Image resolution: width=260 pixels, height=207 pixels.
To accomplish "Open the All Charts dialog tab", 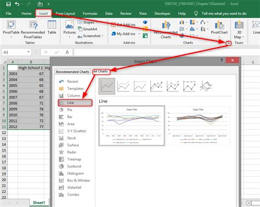I will tap(100, 71).
